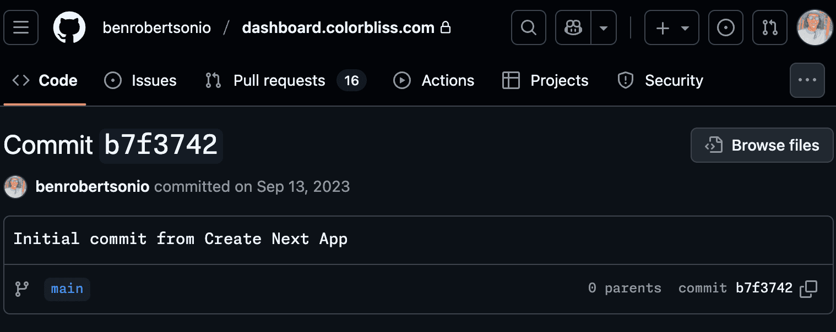Open the hamburger navigation menu
Image resolution: width=836 pixels, height=332 pixels.
point(21,27)
